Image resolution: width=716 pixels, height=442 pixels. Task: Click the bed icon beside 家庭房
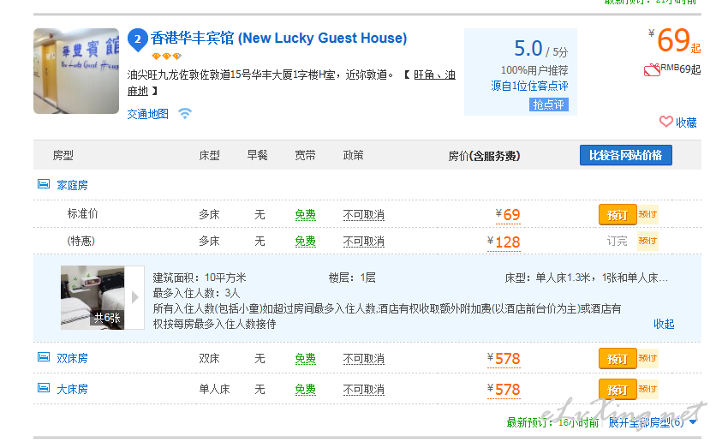[44, 184]
